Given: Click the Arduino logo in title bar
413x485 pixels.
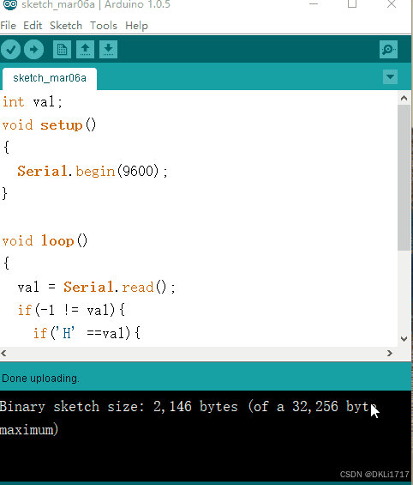Looking at the screenshot, I should tap(10, 4).
